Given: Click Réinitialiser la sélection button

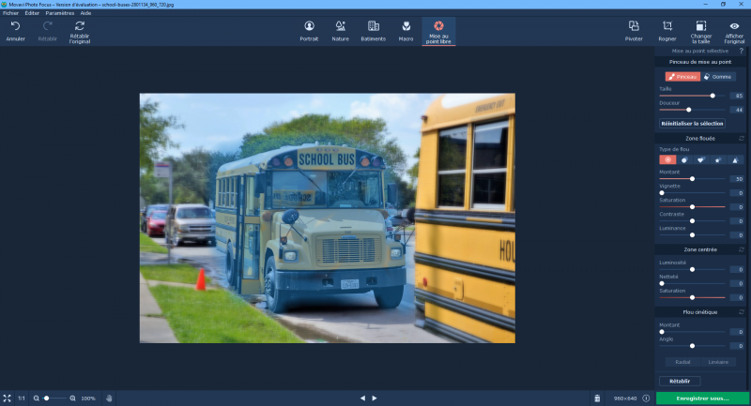Looking at the screenshot, I should coord(692,123).
